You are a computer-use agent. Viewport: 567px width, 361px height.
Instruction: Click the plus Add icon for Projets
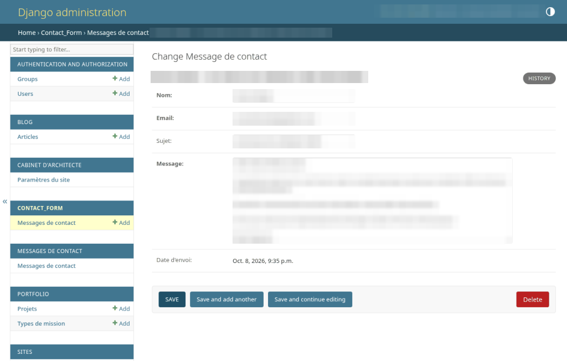pos(121,309)
